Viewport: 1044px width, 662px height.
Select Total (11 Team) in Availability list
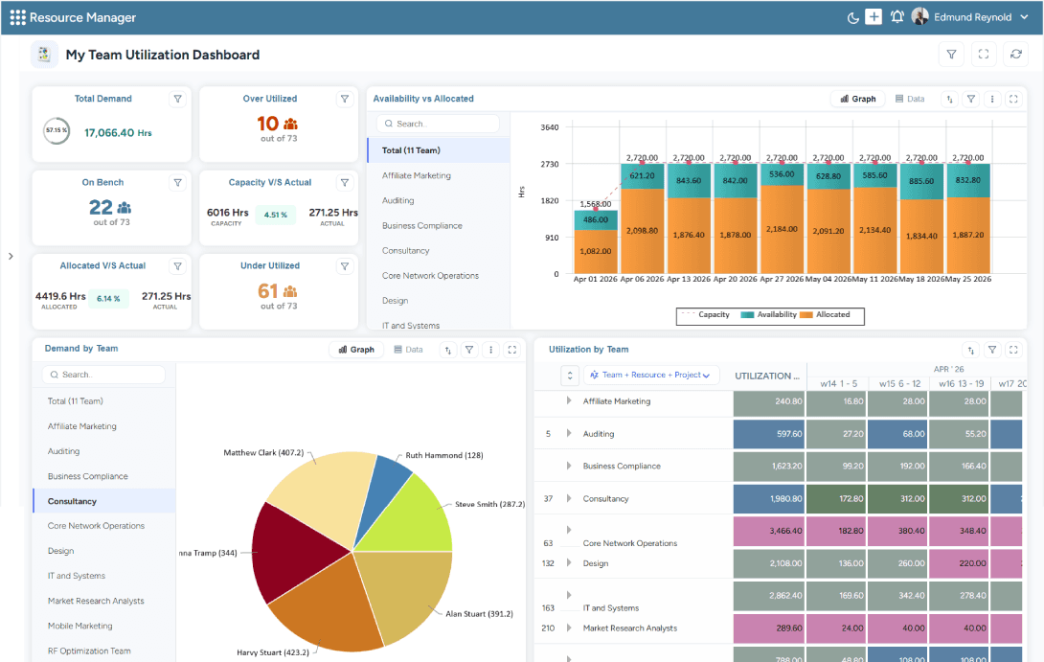[439, 150]
